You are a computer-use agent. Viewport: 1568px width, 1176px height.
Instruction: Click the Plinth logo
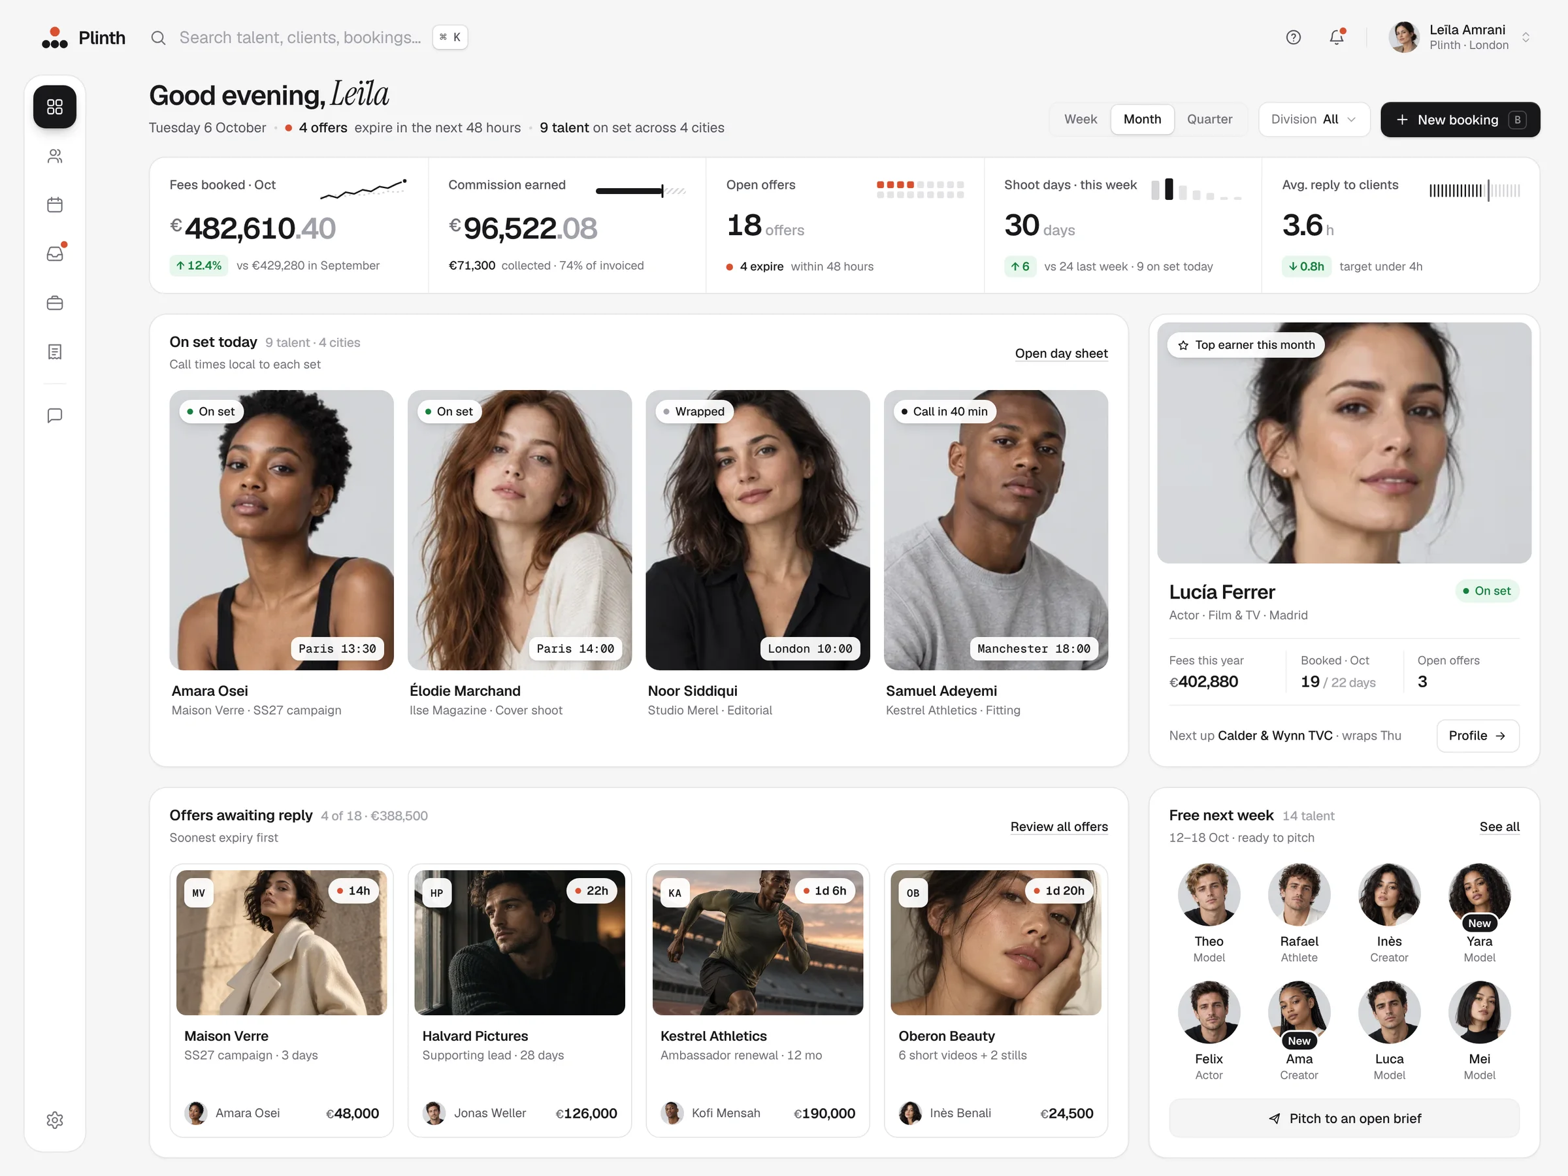point(84,38)
